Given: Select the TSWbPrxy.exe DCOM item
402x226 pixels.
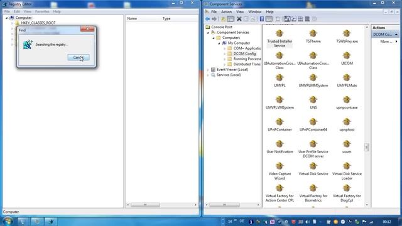Looking at the screenshot, I should (x=347, y=36).
